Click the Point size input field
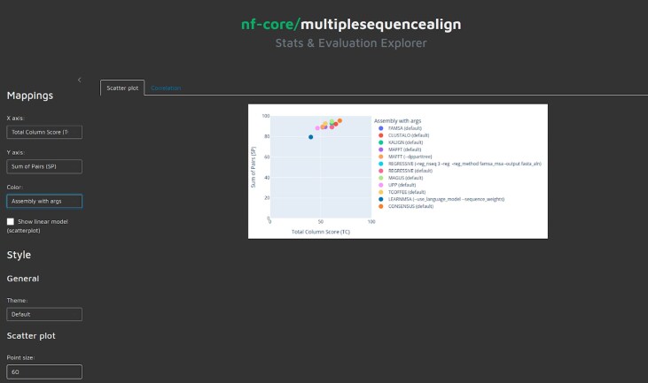 coord(44,372)
